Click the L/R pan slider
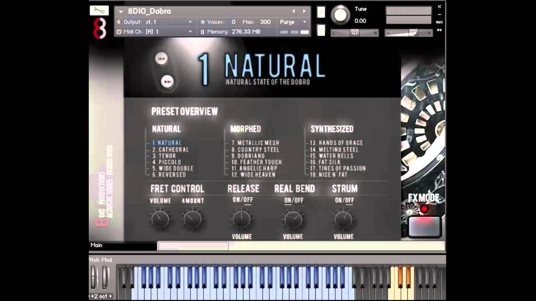This screenshot has width=536, height=301. 355,33
